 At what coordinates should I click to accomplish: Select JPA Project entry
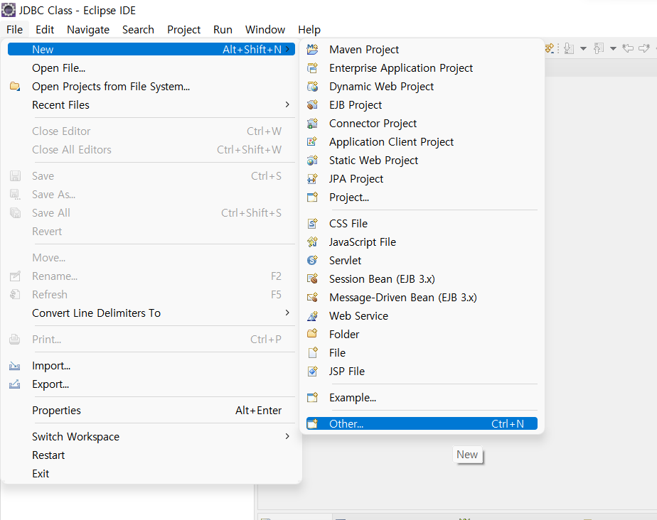click(x=422, y=179)
